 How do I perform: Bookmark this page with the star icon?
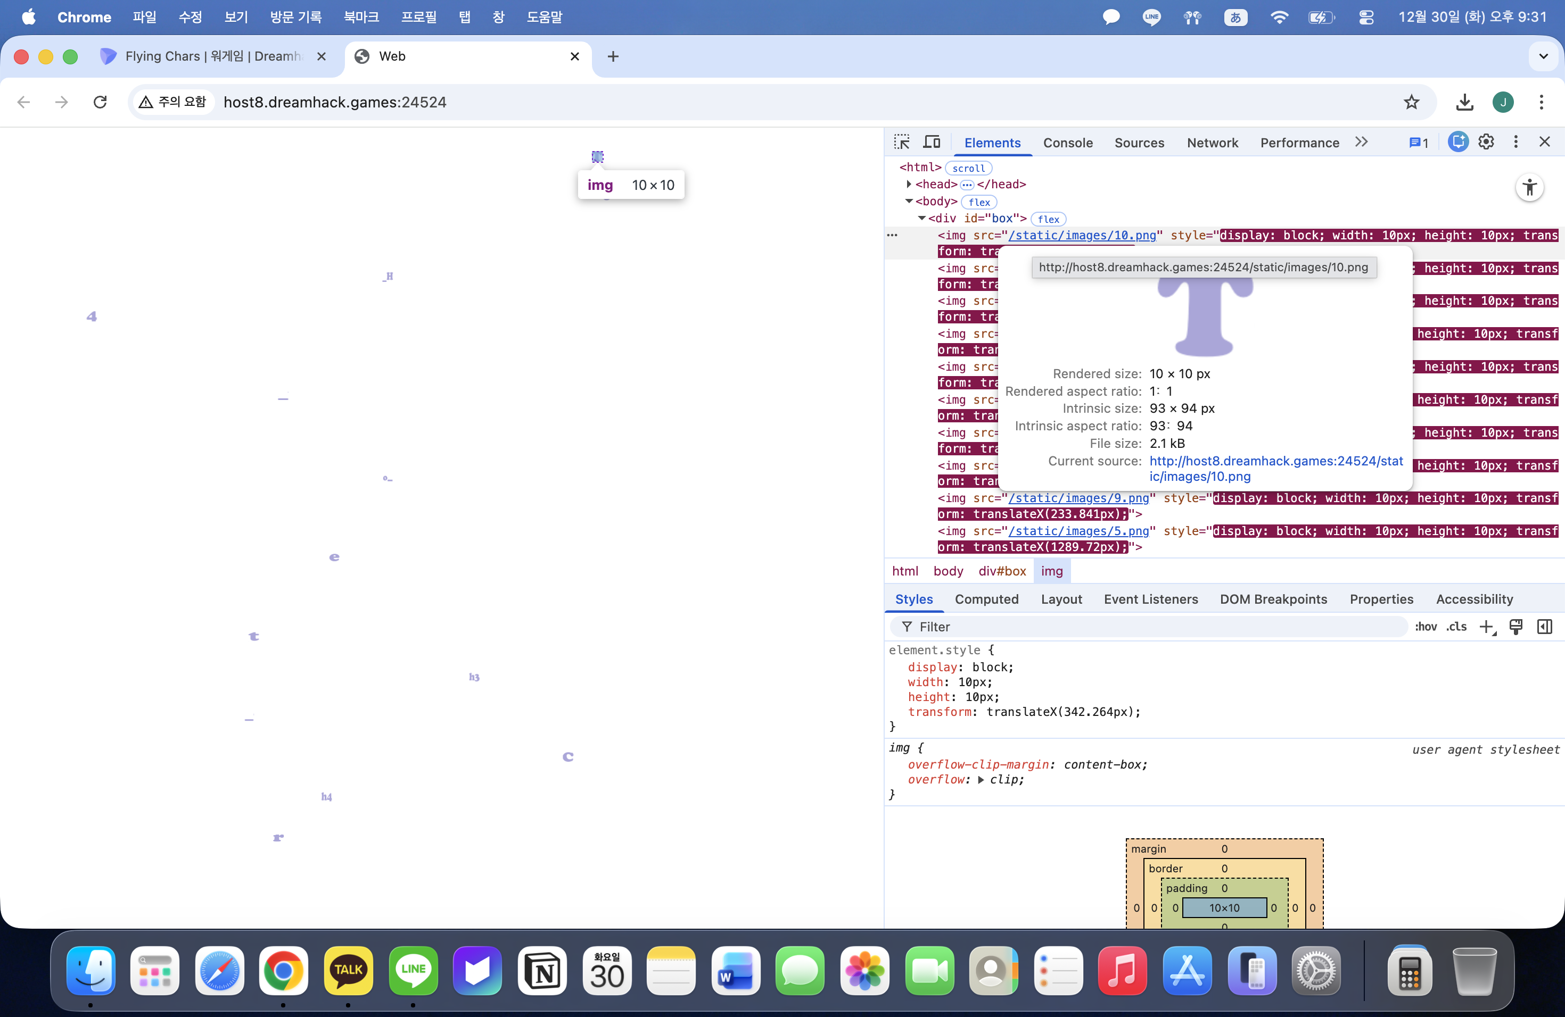pyautogui.click(x=1411, y=103)
